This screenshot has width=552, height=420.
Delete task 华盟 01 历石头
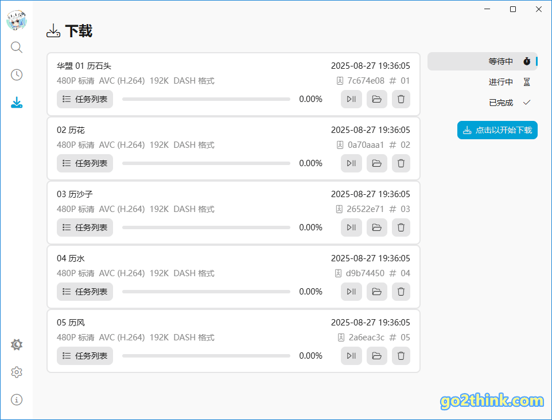401,99
